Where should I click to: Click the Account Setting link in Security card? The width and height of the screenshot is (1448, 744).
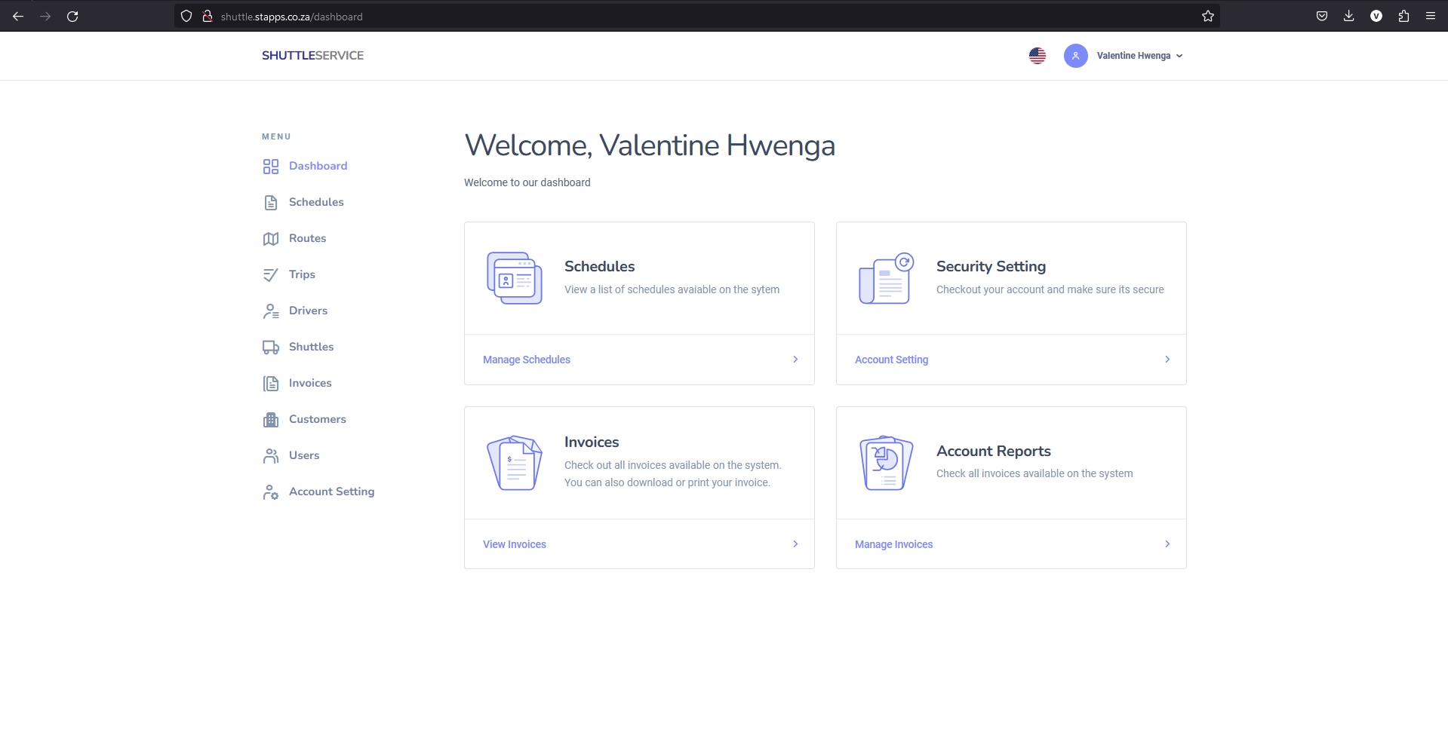(891, 360)
